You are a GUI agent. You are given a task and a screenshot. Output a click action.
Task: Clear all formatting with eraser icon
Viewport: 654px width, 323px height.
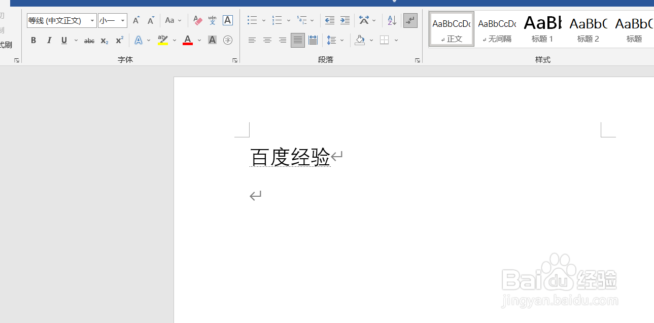click(x=198, y=20)
